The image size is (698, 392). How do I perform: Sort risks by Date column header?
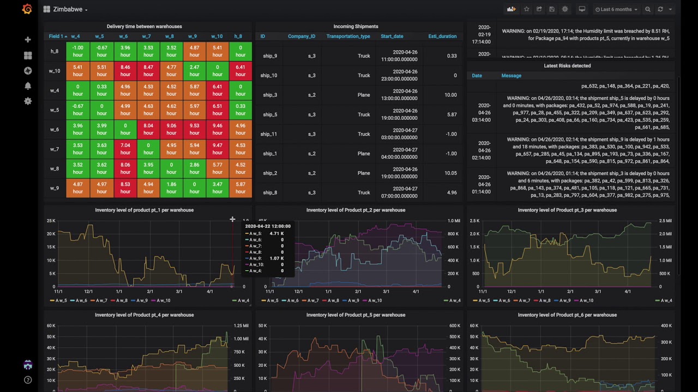pos(477,76)
